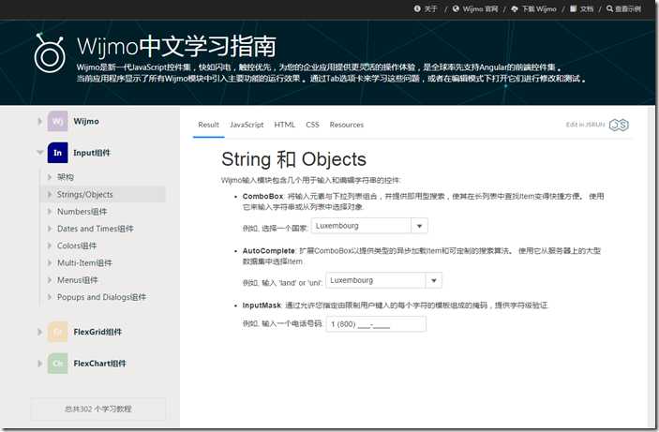The image size is (659, 432).
Task: Expand the Popups and Dialogs组件 tree arrow
Action: pos(49,297)
